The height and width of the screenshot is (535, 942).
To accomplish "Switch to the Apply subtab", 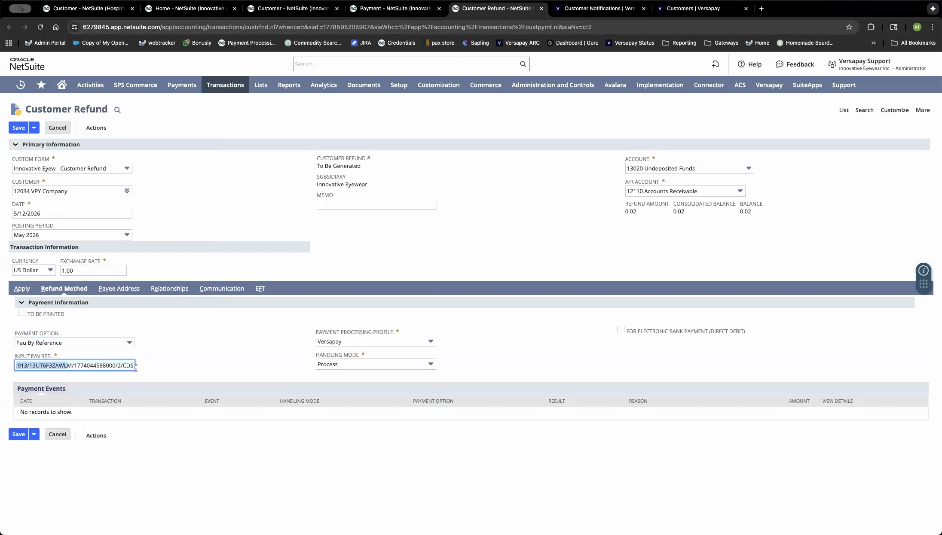I will point(22,289).
